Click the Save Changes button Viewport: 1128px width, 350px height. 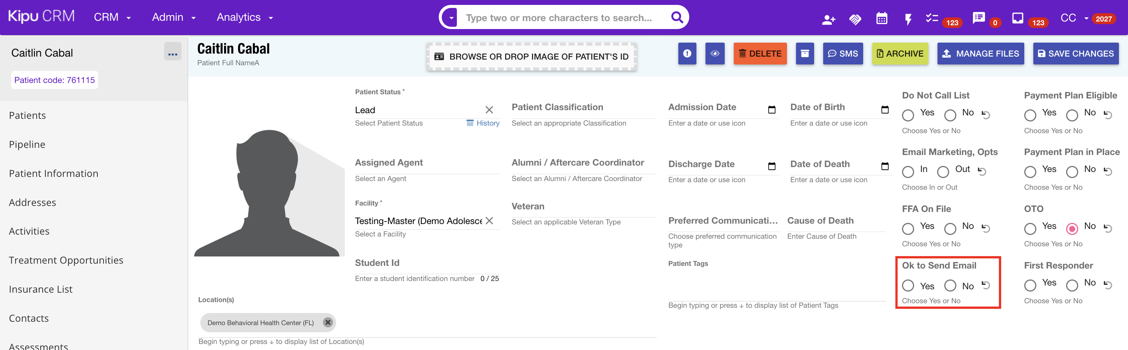[x=1076, y=54]
